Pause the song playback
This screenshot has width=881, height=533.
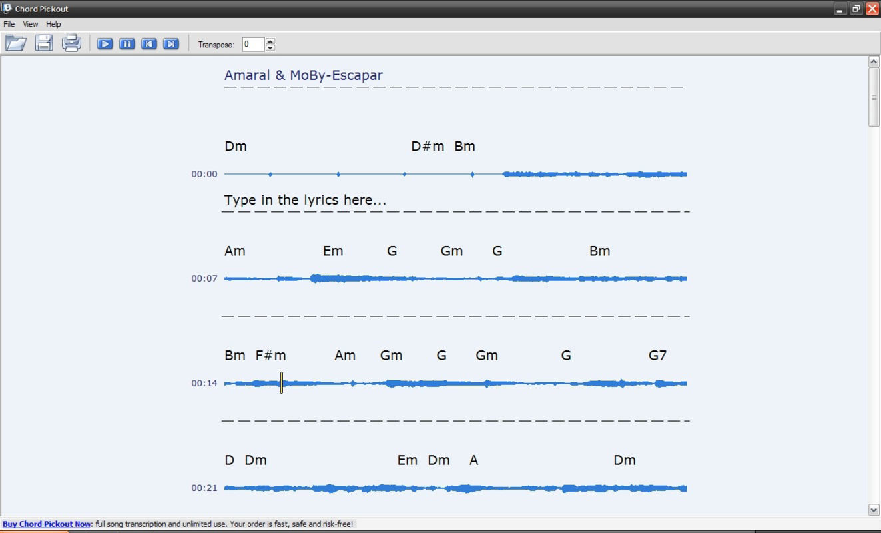coord(127,44)
